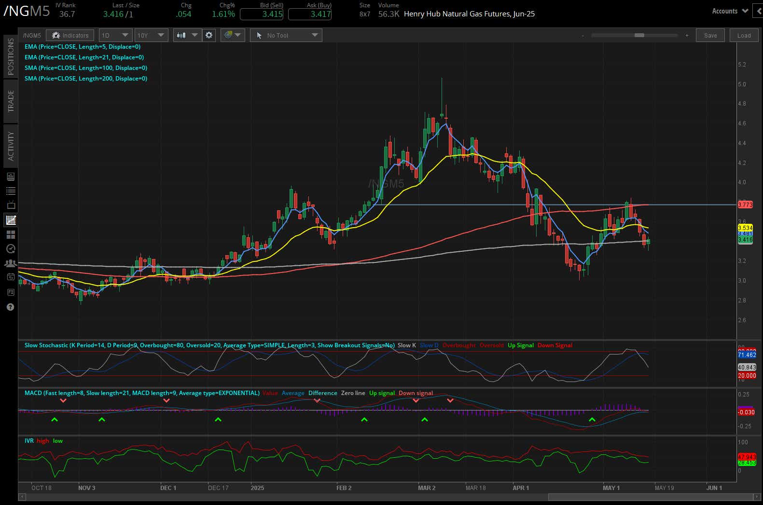Open the FX icon in sidebar
The height and width of the screenshot is (505, 763).
pos(11,292)
